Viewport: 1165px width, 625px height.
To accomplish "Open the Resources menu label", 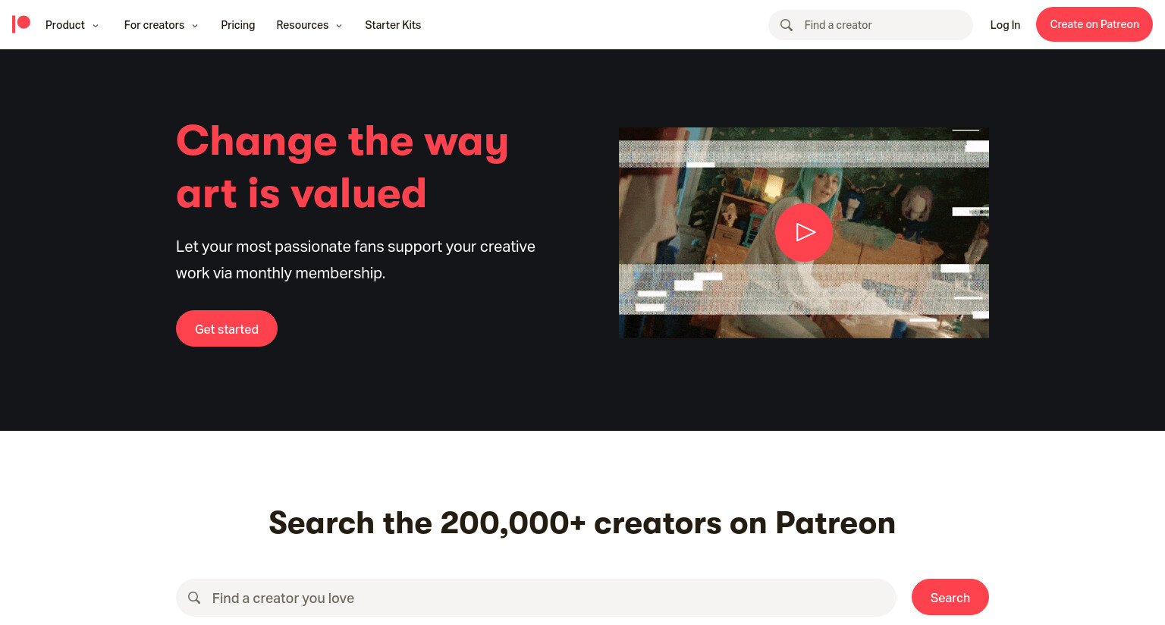I will [303, 25].
